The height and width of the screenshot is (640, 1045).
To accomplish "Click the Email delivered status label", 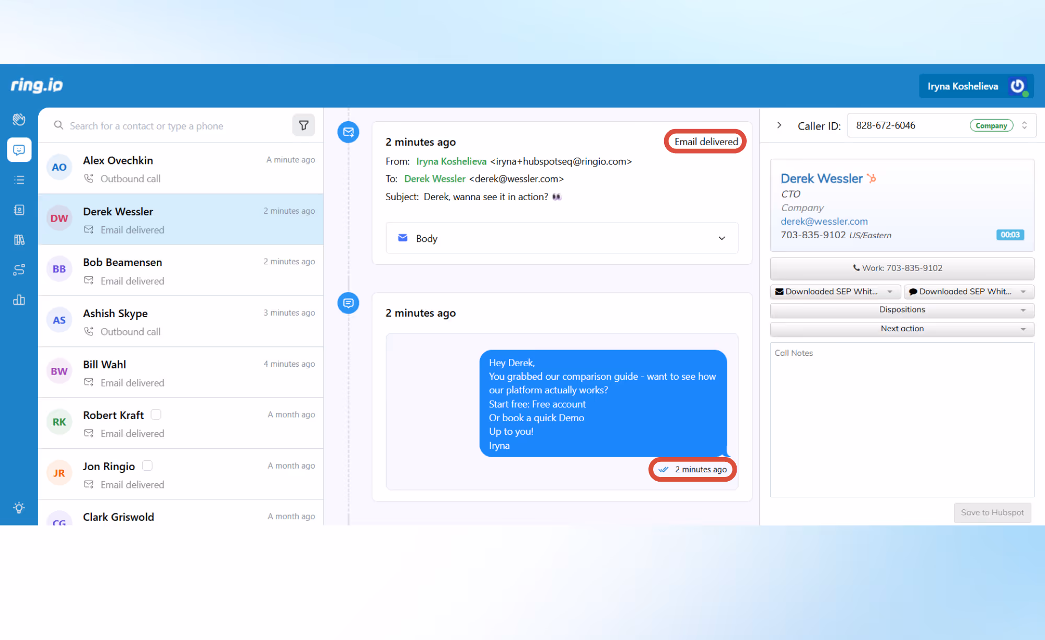I will click(706, 142).
